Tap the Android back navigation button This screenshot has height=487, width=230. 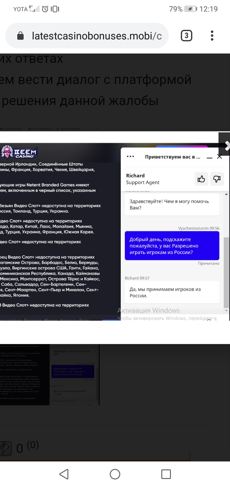point(64,474)
